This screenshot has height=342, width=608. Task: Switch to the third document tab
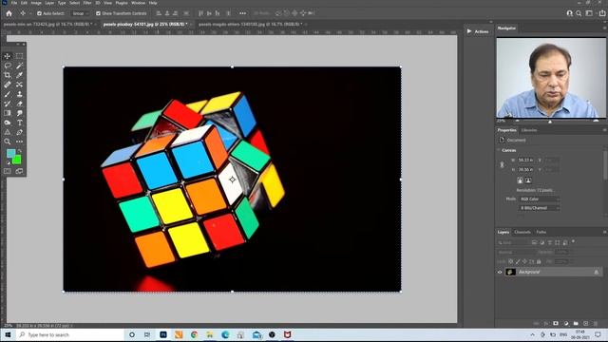coord(250,24)
